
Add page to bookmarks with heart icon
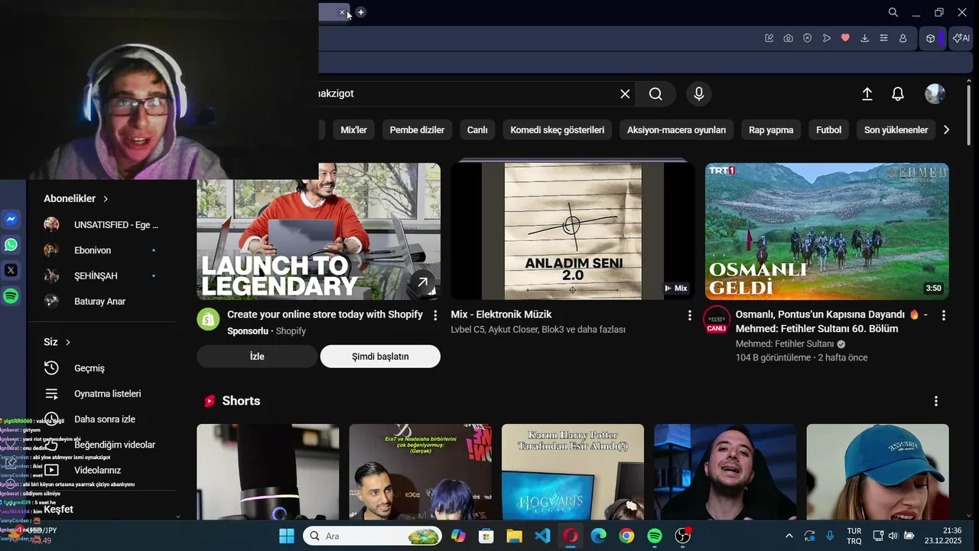pos(845,38)
